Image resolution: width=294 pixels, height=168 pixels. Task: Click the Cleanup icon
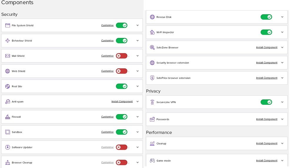(152, 143)
